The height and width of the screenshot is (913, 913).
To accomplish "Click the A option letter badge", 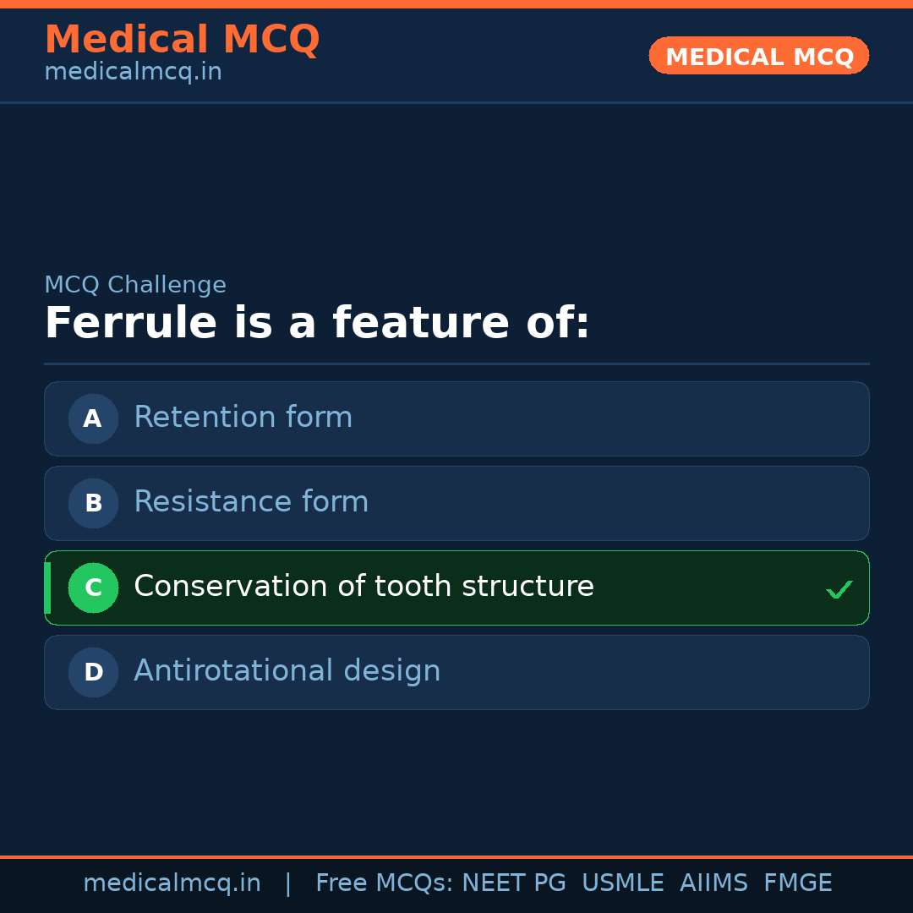I will pos(93,418).
